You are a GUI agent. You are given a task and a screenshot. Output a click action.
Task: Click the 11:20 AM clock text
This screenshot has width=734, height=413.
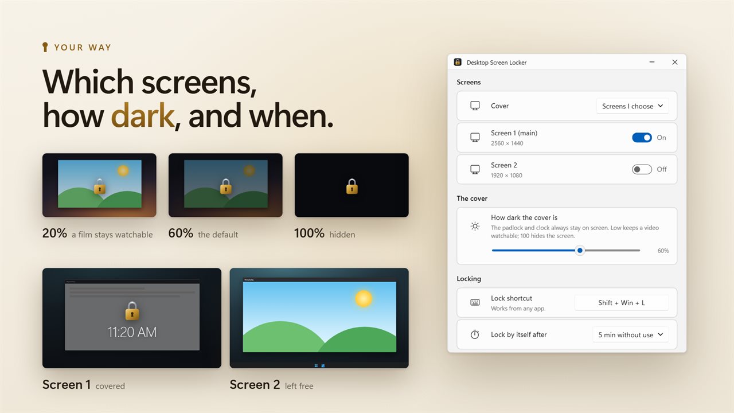click(x=132, y=332)
